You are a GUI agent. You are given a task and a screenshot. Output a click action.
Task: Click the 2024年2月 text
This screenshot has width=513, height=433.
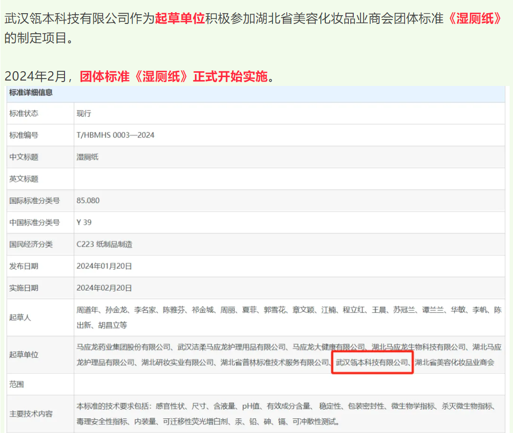click(x=35, y=77)
